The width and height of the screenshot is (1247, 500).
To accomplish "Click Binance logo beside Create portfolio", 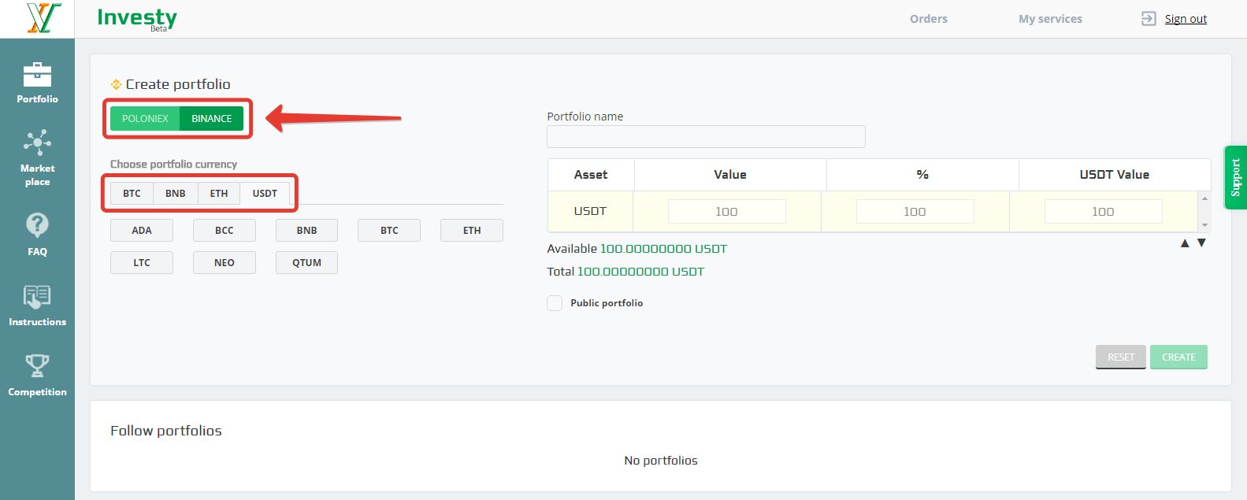I will click(116, 84).
